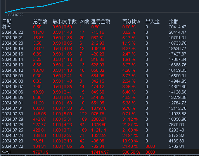
Task: Click the 总手数 column header
Action: point(40,21)
